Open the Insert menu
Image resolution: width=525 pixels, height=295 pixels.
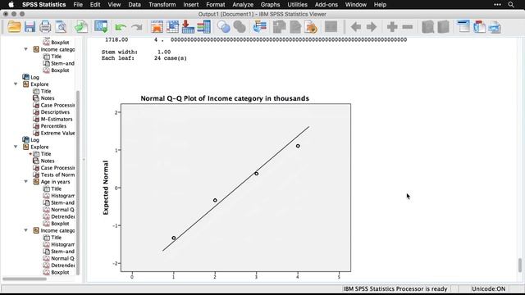191,4
